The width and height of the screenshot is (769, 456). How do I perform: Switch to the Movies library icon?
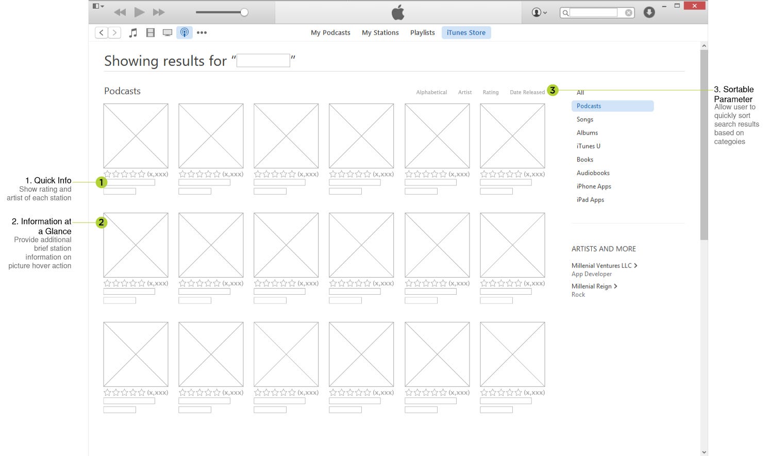point(151,32)
